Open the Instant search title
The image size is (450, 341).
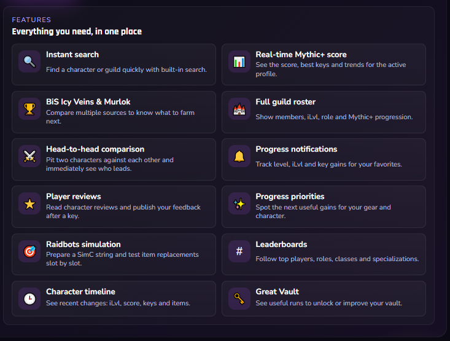pyautogui.click(x=72, y=55)
